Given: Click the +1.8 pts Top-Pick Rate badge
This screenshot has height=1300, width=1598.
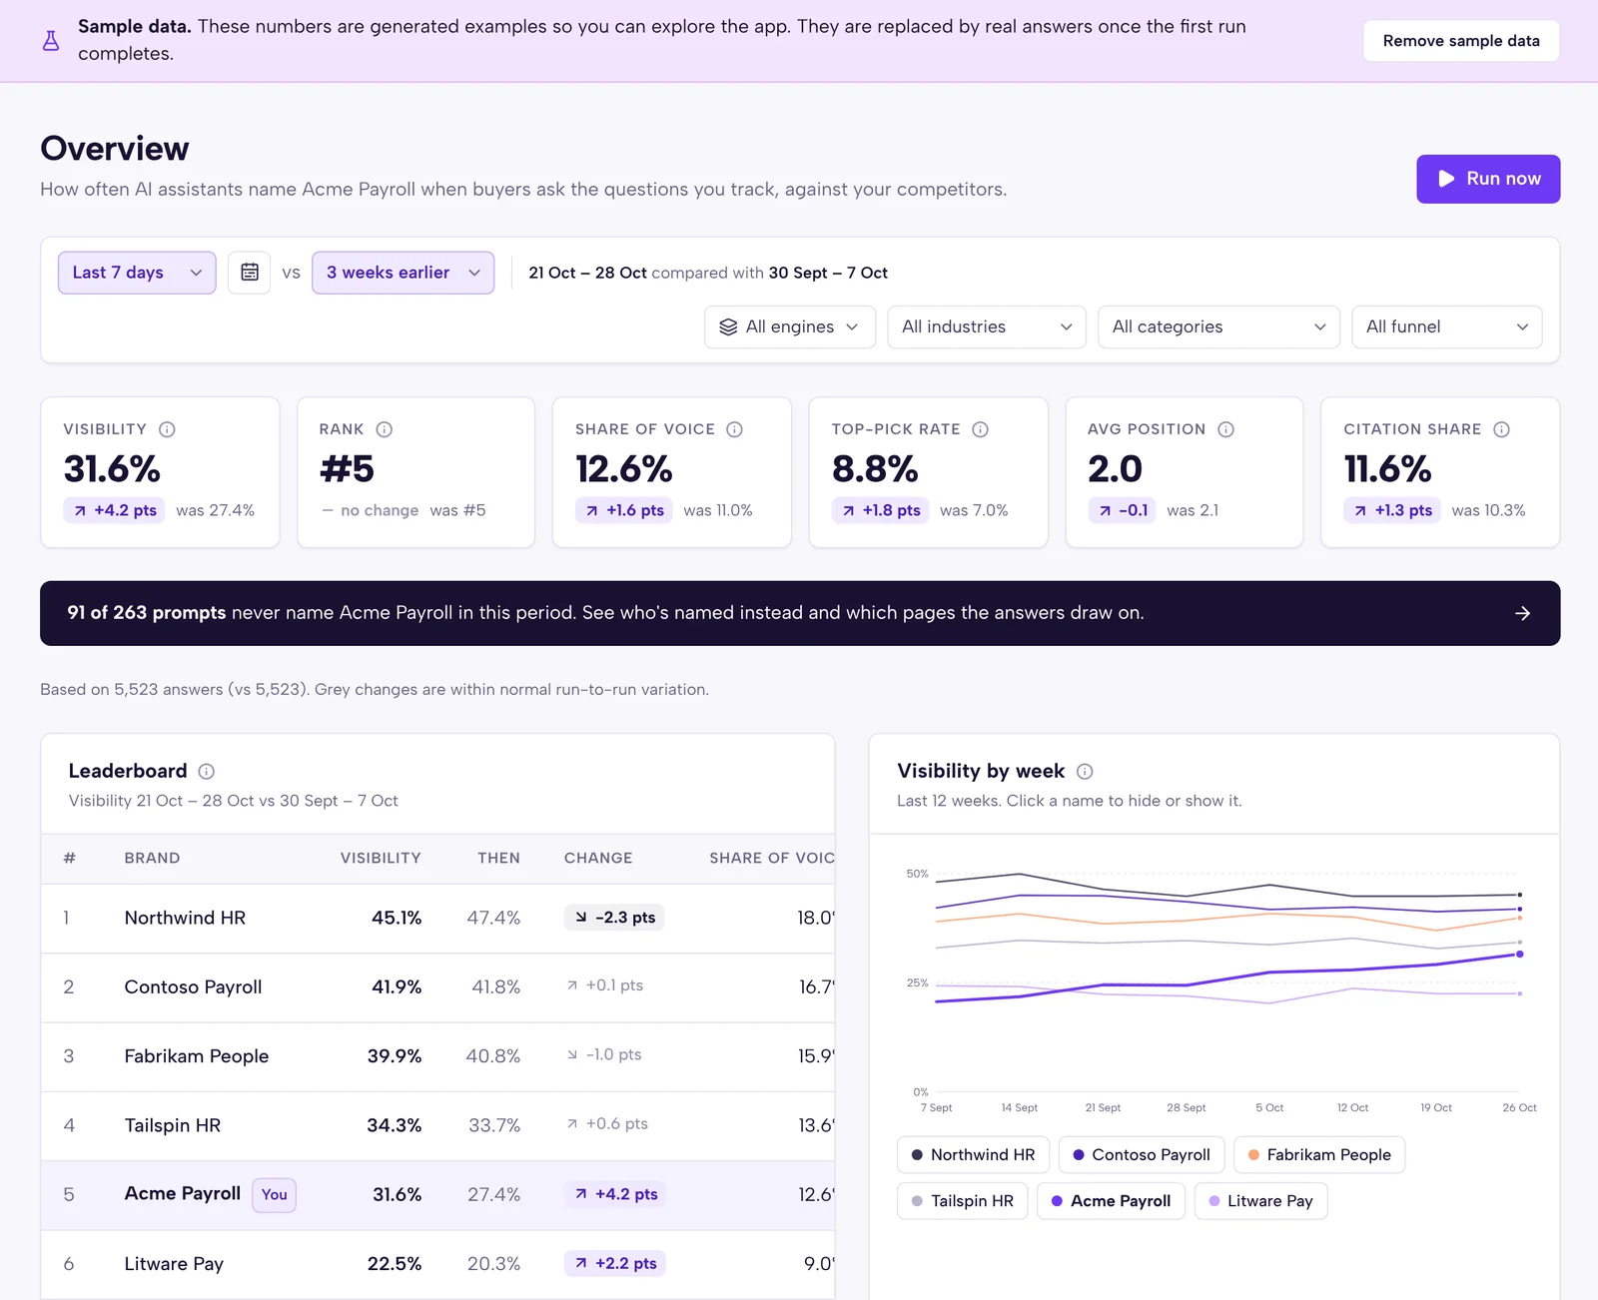Looking at the screenshot, I should coord(880,510).
